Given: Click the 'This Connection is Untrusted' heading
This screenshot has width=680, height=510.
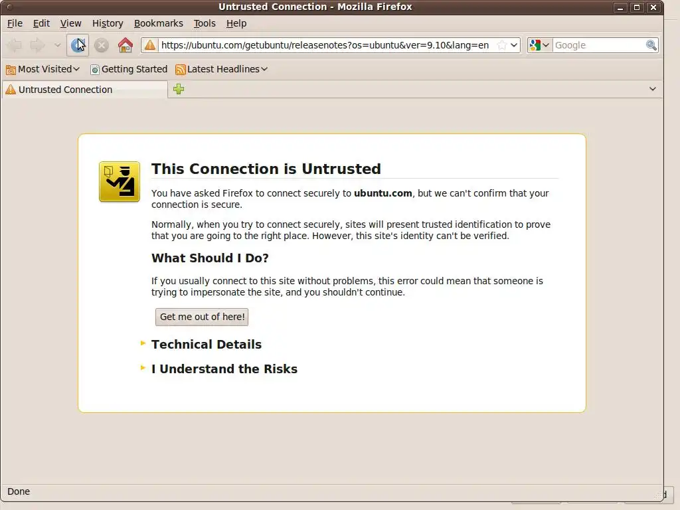Looking at the screenshot, I should click(x=266, y=169).
